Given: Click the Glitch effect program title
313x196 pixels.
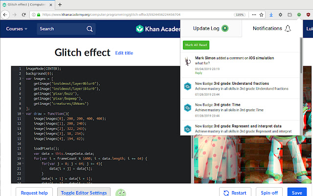Looking at the screenshot, I should [x=83, y=52].
